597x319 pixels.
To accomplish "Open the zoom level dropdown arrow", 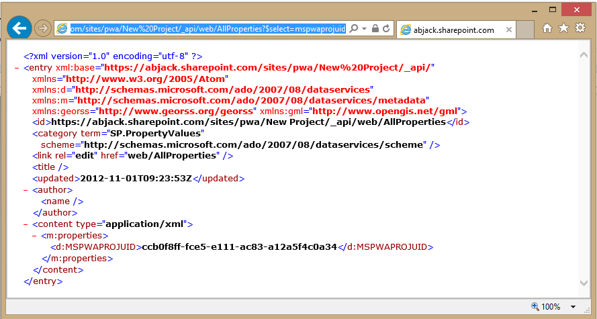I will tap(573, 307).
